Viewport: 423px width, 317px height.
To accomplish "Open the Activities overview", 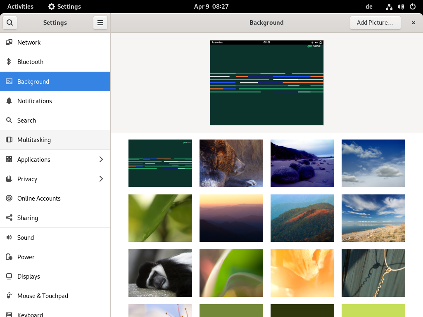I will 20,7.
